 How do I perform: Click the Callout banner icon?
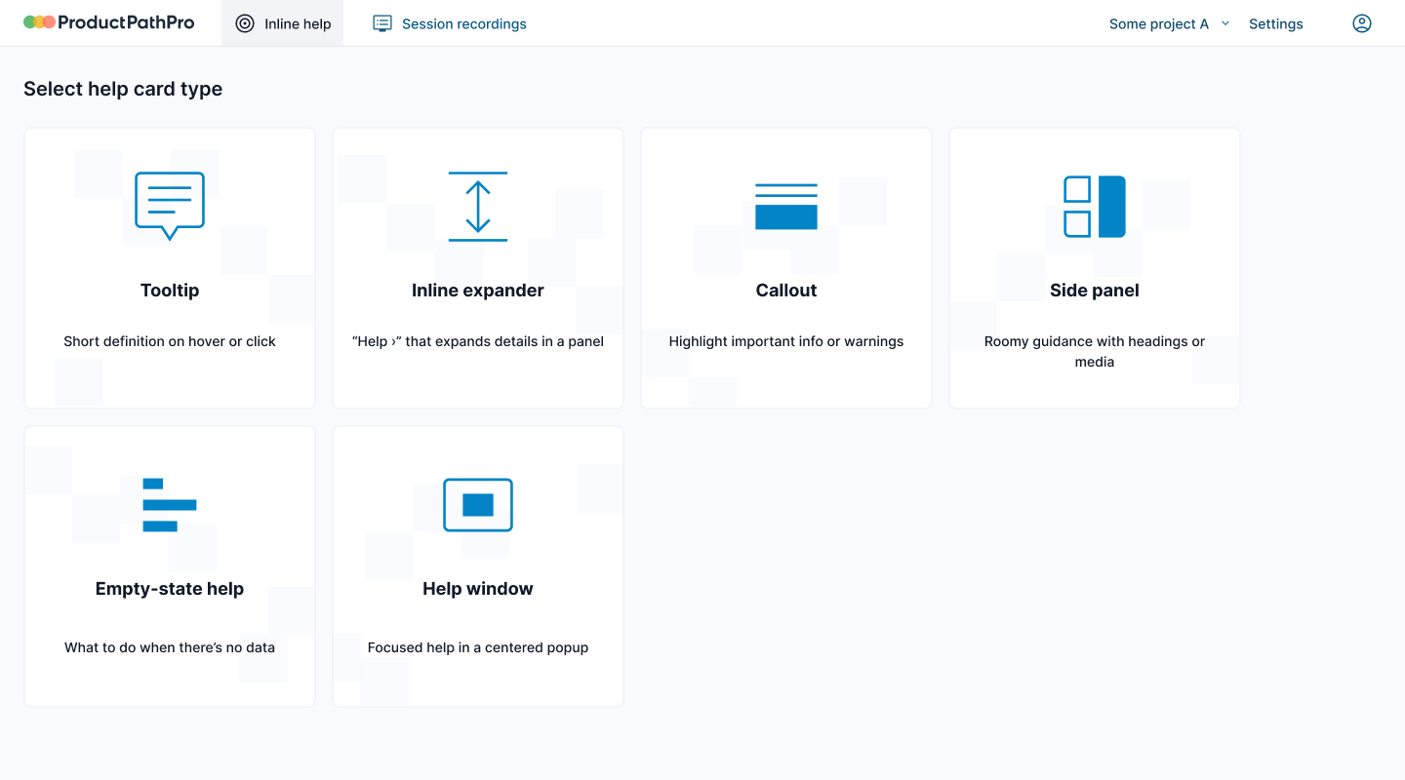[786, 206]
